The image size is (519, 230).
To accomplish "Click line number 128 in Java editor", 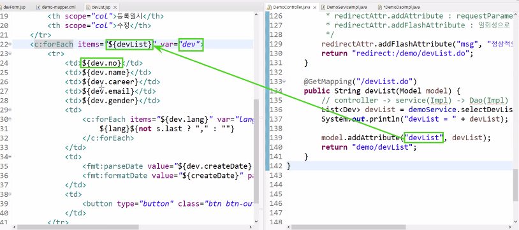I will click(x=275, y=35).
